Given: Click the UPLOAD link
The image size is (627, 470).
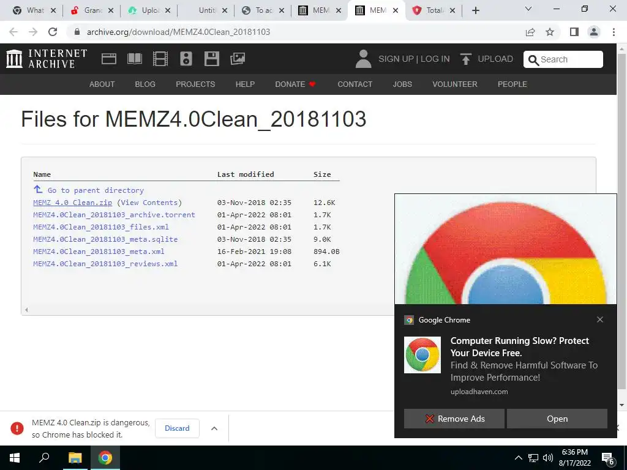Looking at the screenshot, I should pyautogui.click(x=495, y=59).
